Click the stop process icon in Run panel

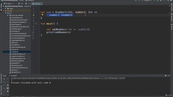(x=4, y=82)
